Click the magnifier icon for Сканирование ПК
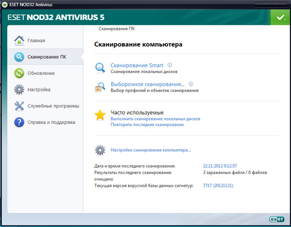291x227 pixels. pyautogui.click(x=19, y=57)
